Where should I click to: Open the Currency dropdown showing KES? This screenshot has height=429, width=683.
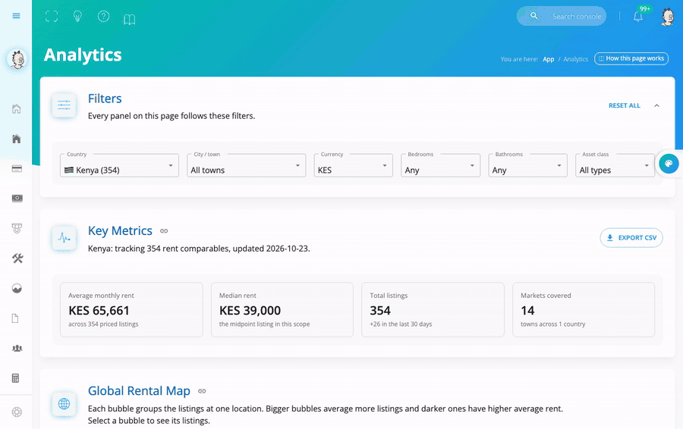pyautogui.click(x=353, y=166)
